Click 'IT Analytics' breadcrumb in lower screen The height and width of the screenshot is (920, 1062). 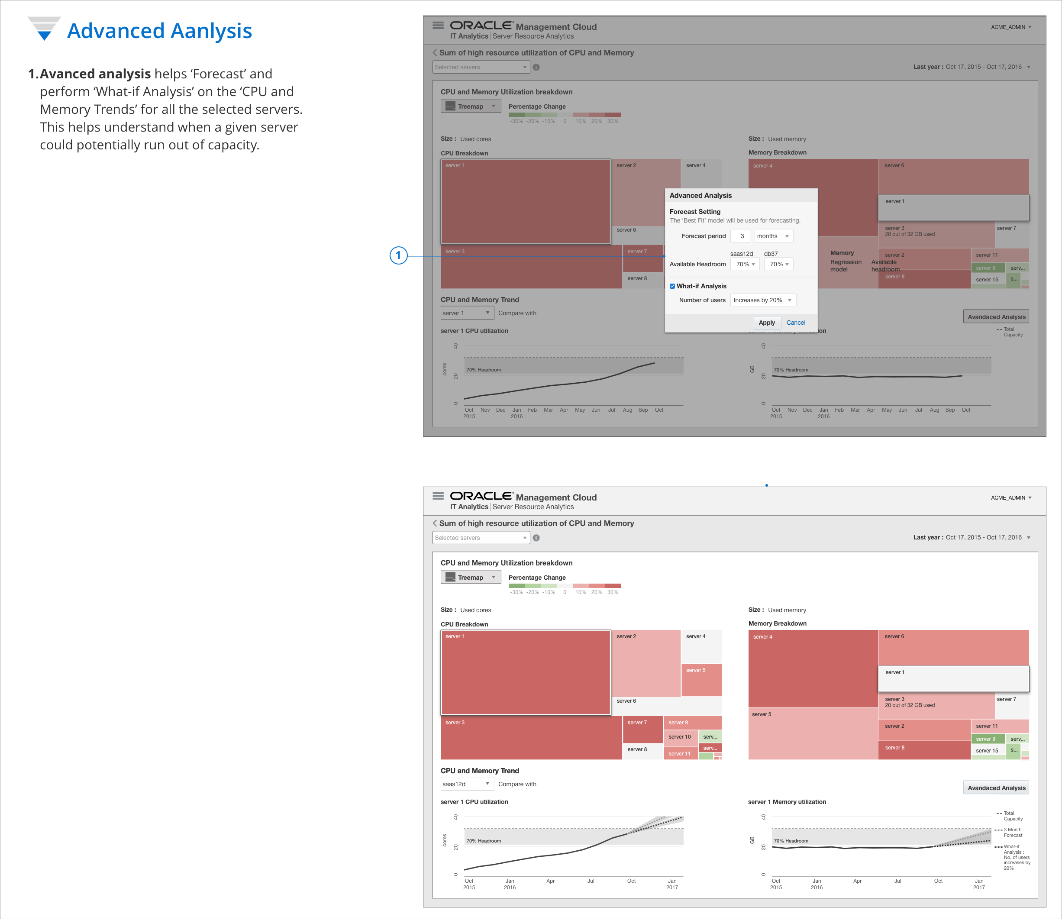tap(469, 507)
